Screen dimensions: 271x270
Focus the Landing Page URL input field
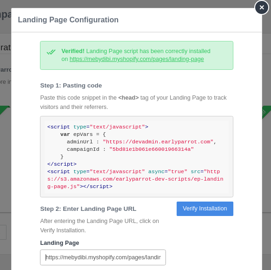tap(103, 257)
